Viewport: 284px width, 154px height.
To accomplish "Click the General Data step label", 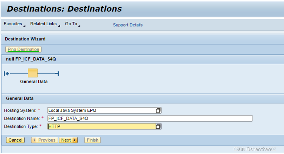I will 34,82.
